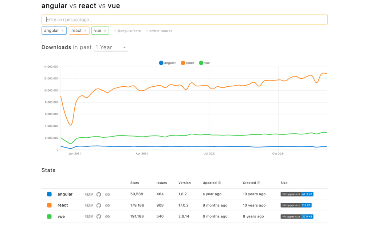Toggle angular series in chart legend
Image resolution: width=373 pixels, height=228 pixels.
tap(168, 63)
